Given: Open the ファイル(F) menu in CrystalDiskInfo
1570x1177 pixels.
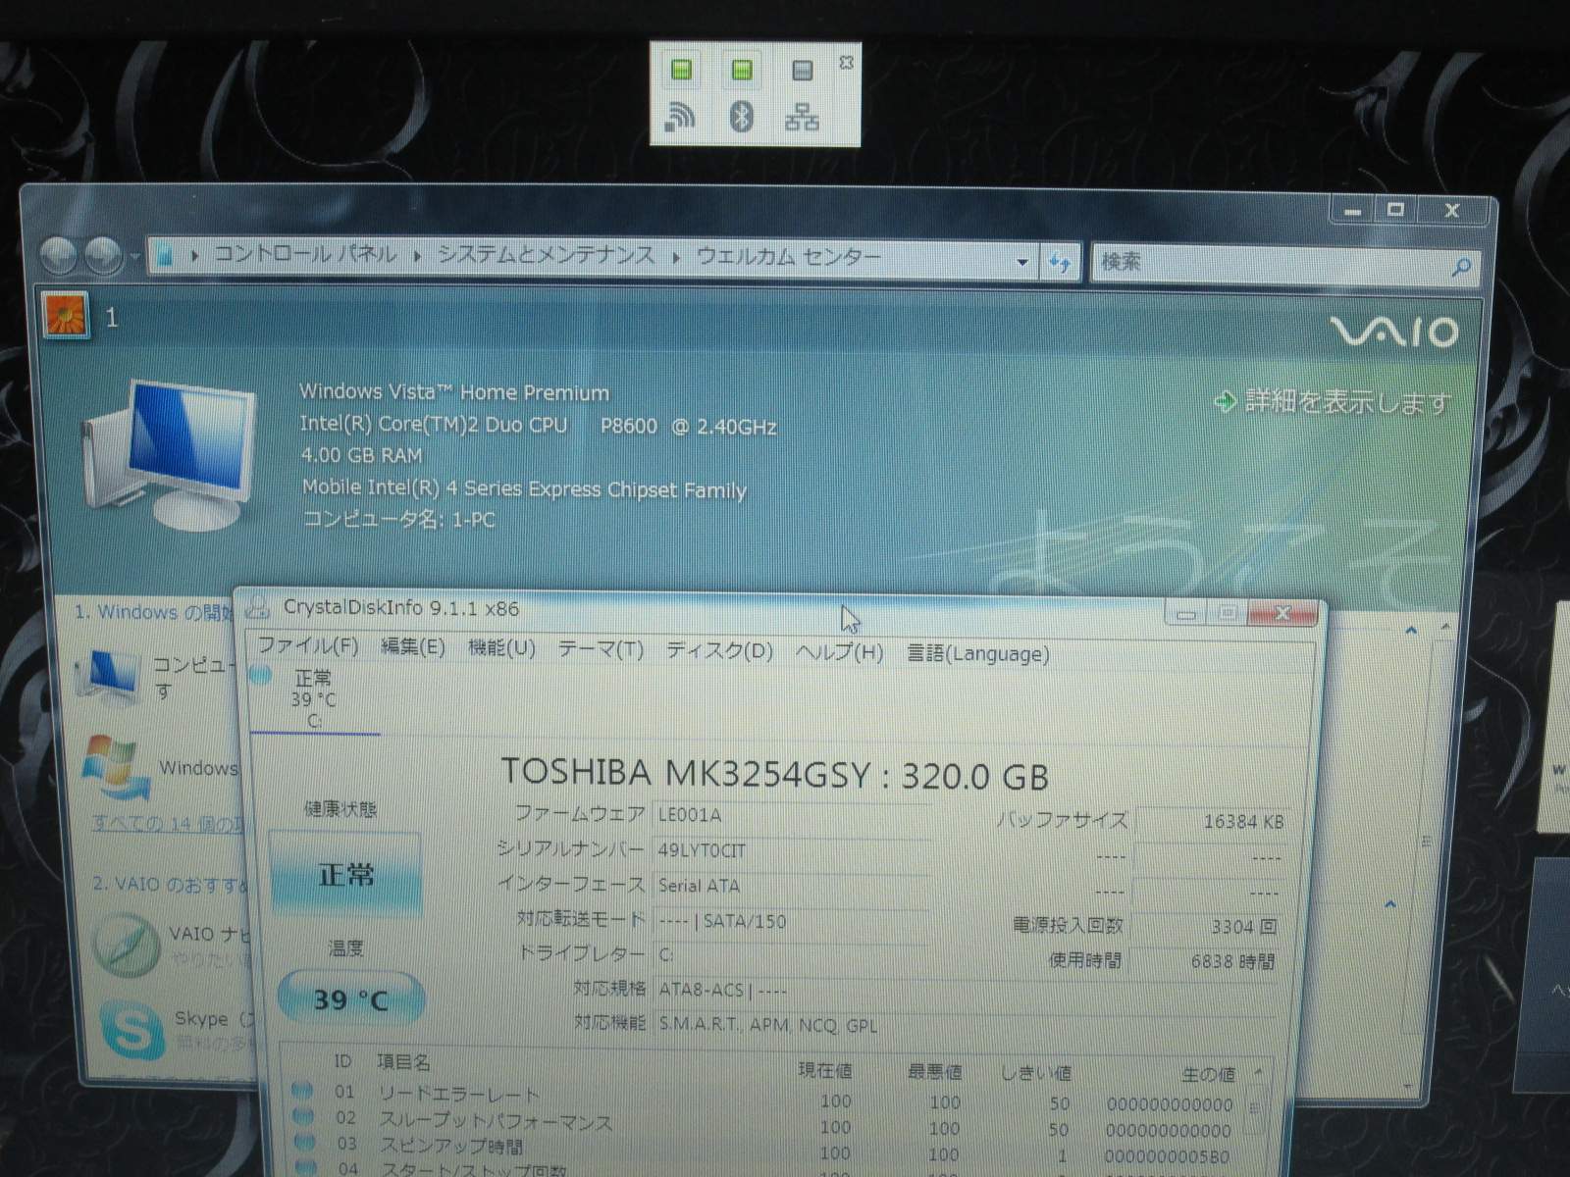Looking at the screenshot, I should 307,645.
